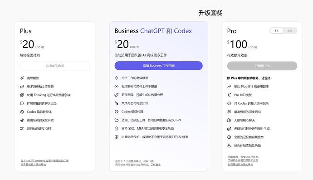This screenshot has width=313, height=180.
Task: Click the icon beside 更多图像、视频生成和数据分析
Action: tap(117, 95)
